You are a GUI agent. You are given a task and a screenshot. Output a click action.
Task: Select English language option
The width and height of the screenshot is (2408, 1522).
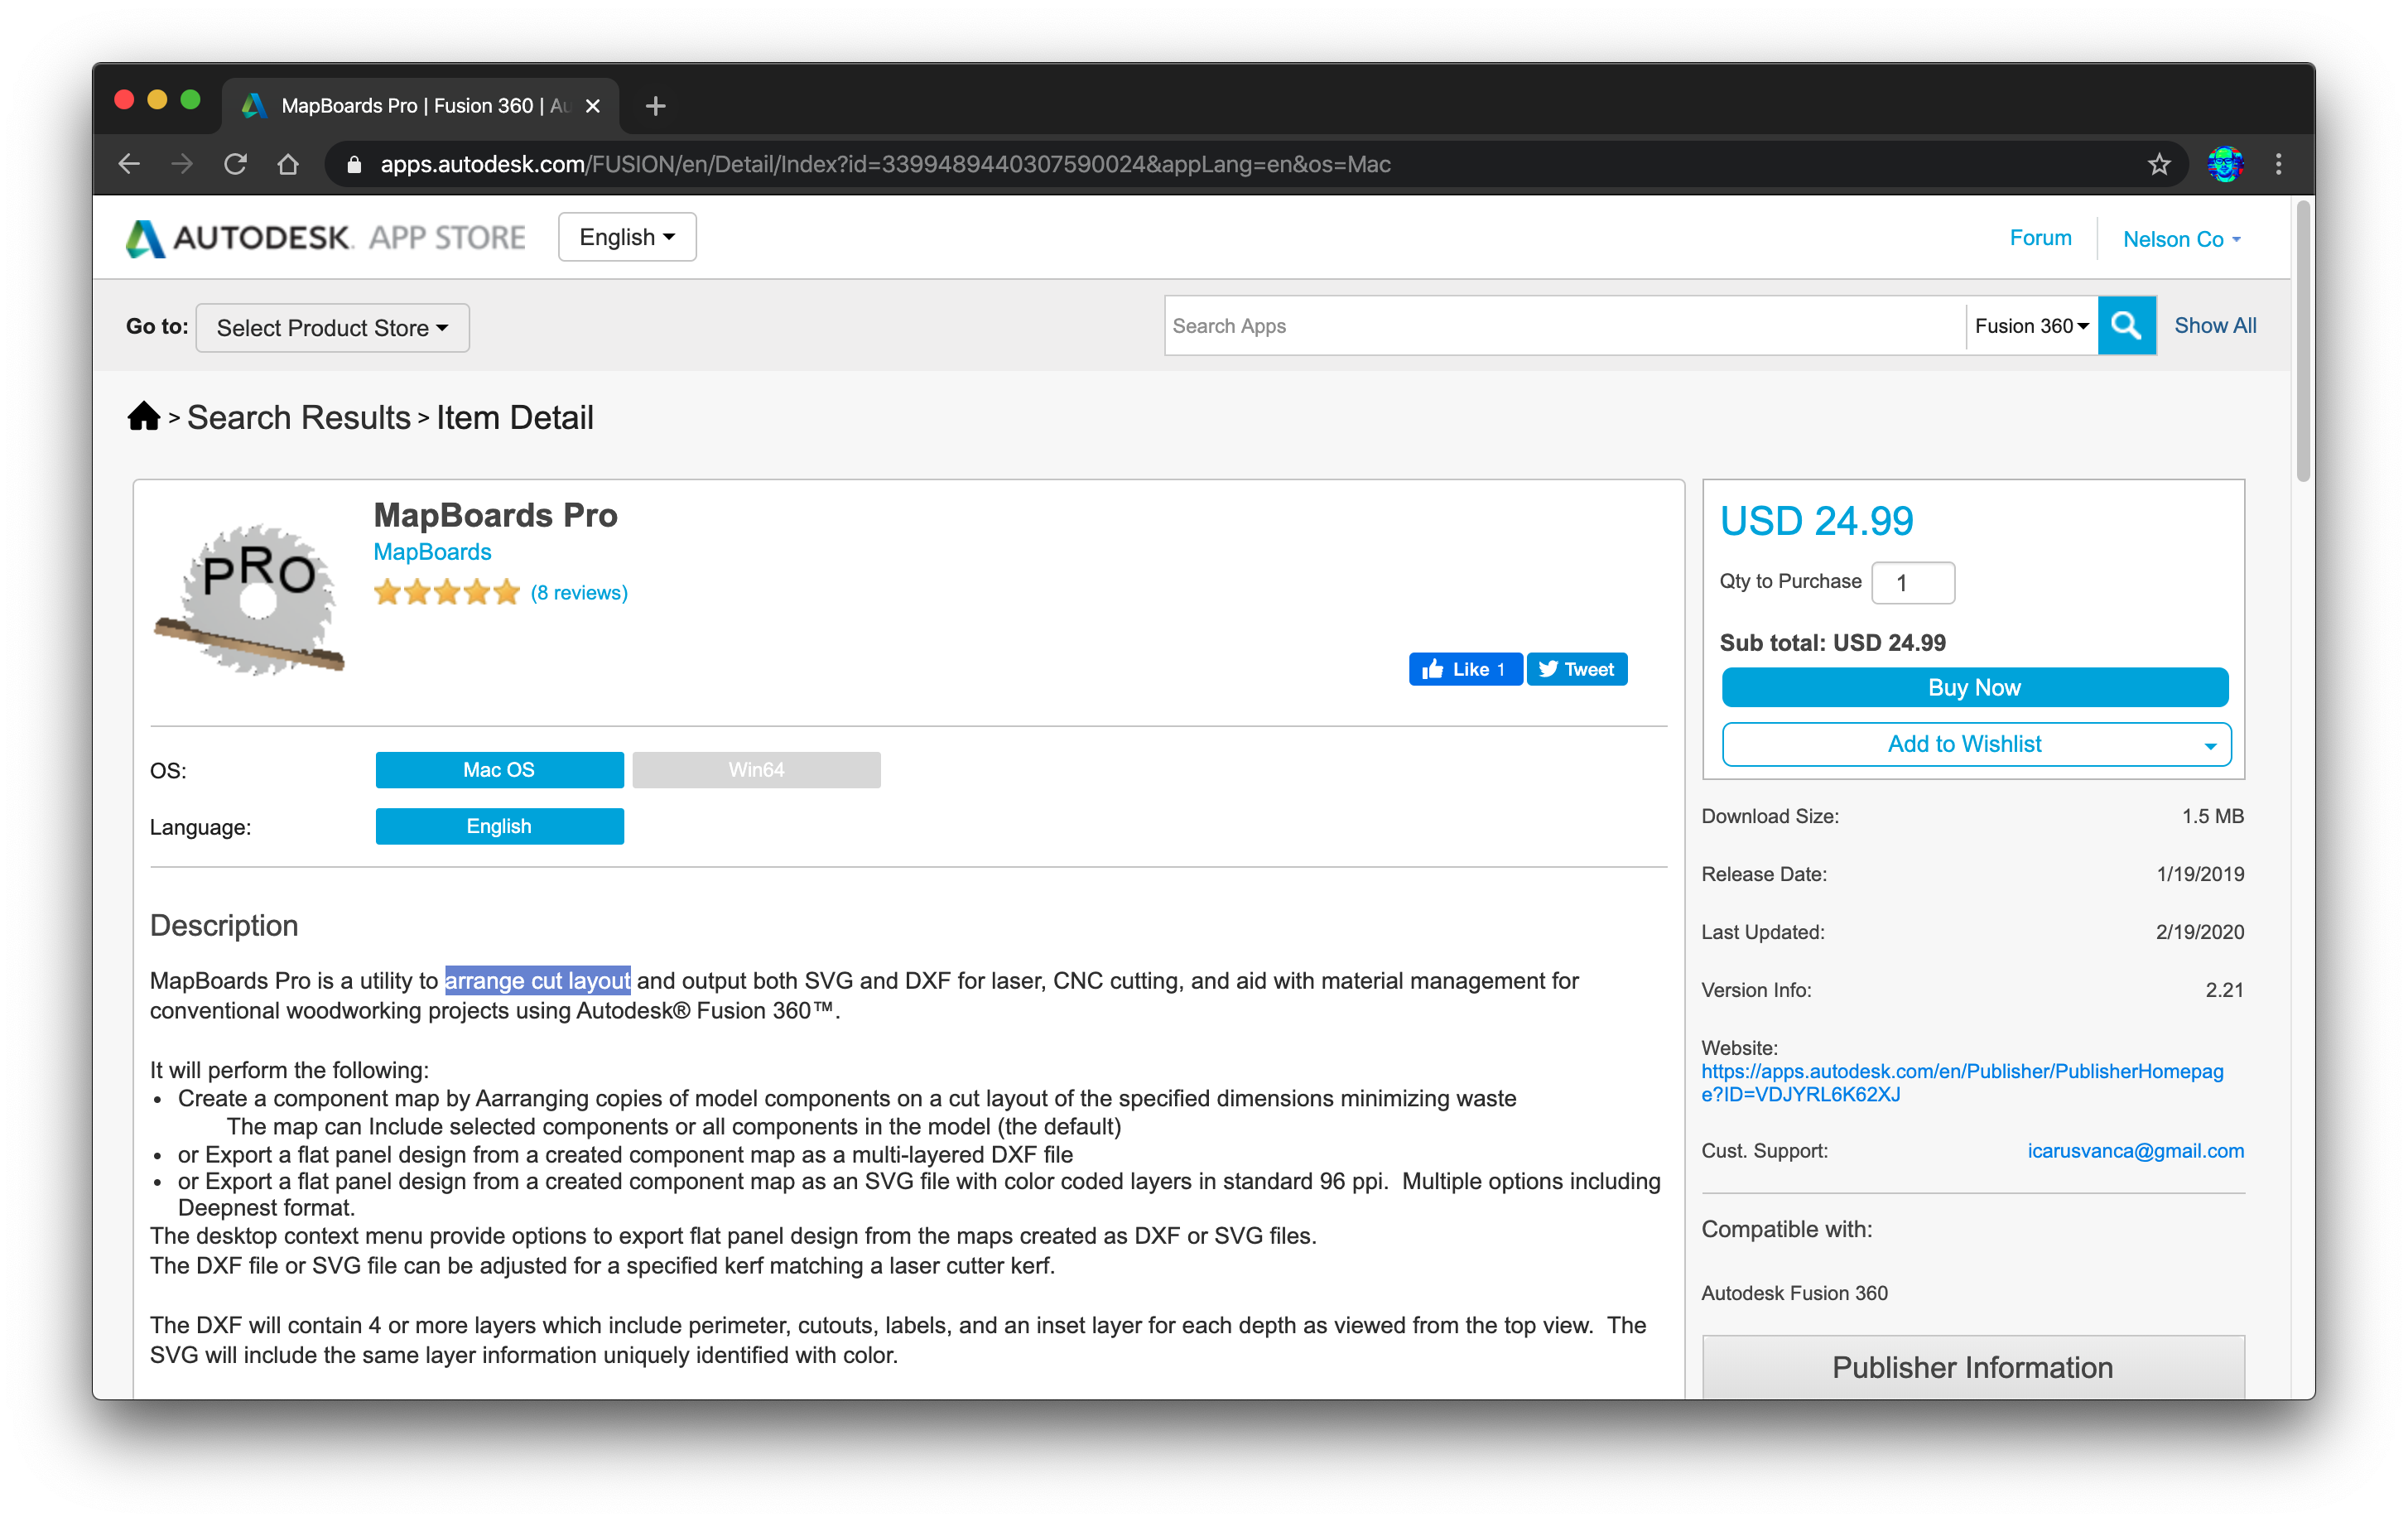pos(499,826)
